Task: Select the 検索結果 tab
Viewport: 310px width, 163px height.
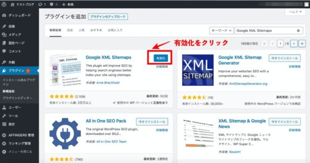Action: pos(55,30)
